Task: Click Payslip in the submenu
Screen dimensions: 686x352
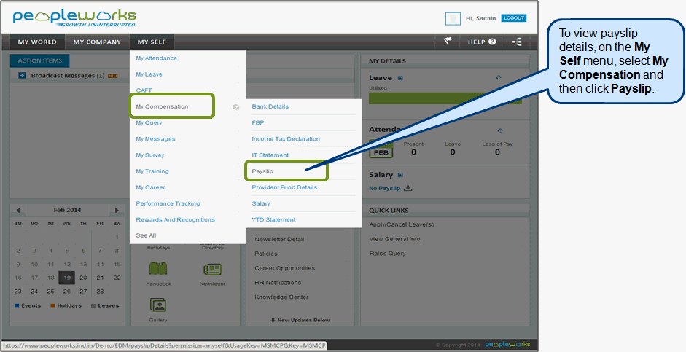Action: 262,171
